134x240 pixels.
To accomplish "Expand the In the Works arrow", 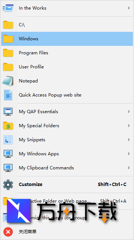I will (x=129, y=8).
